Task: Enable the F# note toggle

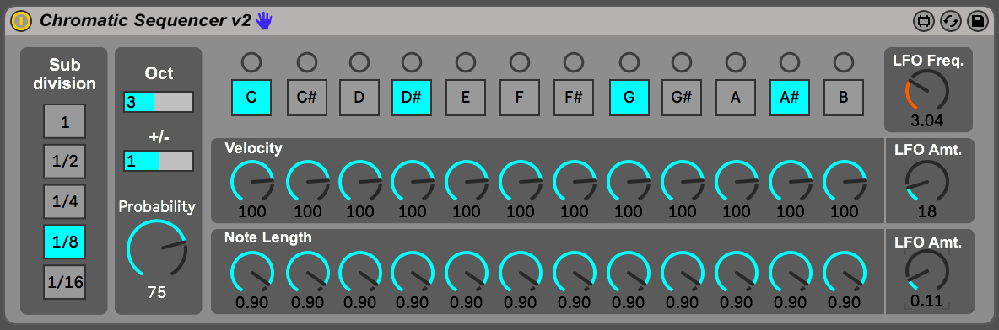Action: click(574, 98)
